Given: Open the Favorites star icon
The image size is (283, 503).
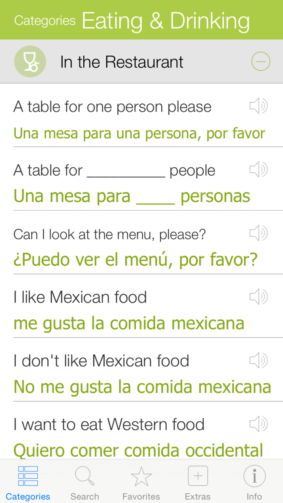Looking at the screenshot, I should click(141, 476).
